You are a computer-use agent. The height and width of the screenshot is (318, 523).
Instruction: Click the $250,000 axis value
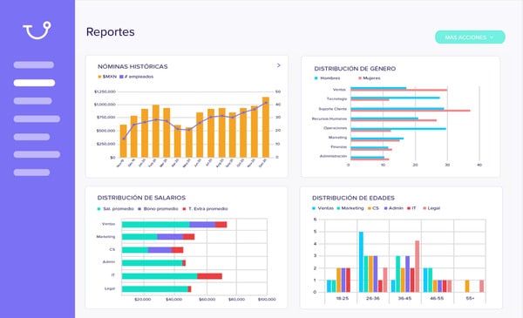click(106, 144)
